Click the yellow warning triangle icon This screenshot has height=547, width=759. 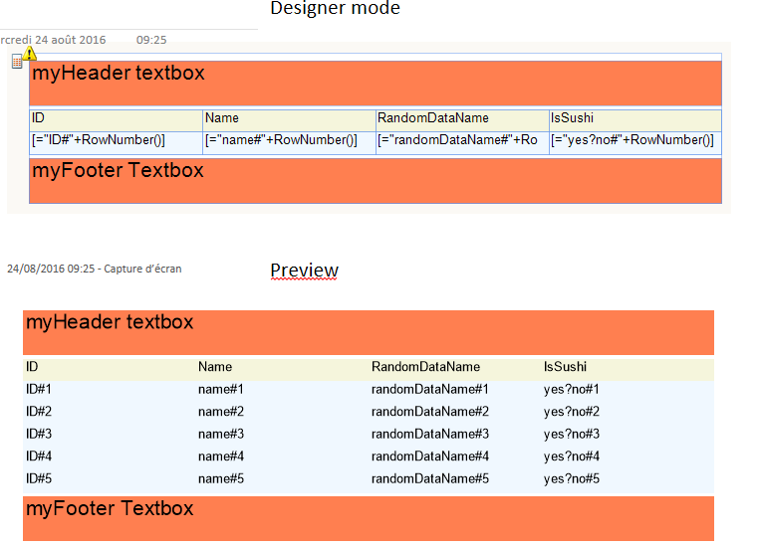point(30,54)
